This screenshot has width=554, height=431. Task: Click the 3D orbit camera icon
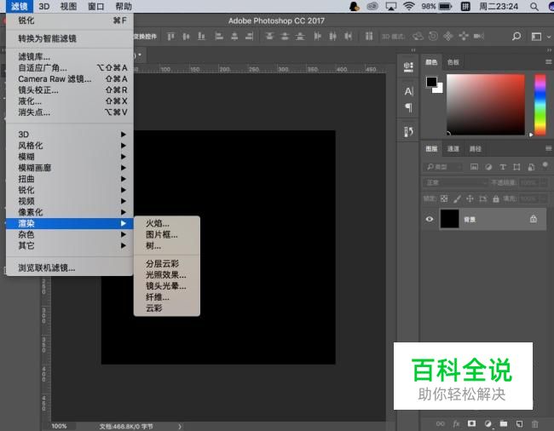click(x=418, y=36)
